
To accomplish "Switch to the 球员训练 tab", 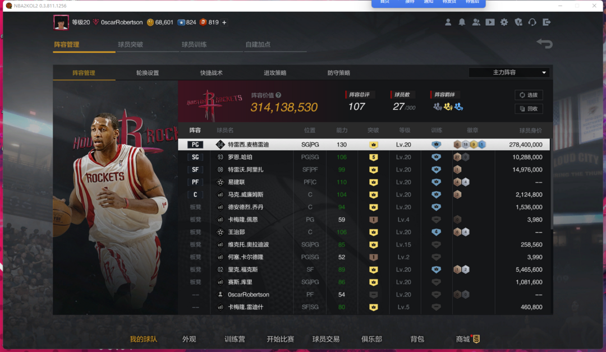I will [194, 44].
